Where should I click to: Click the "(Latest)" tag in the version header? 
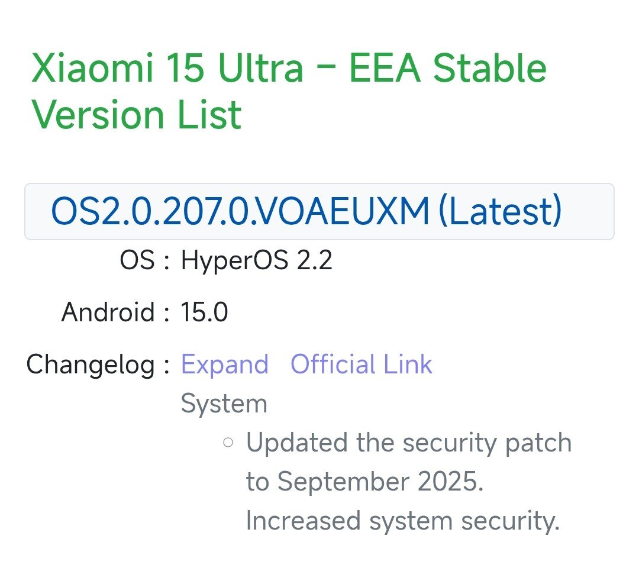click(x=499, y=211)
